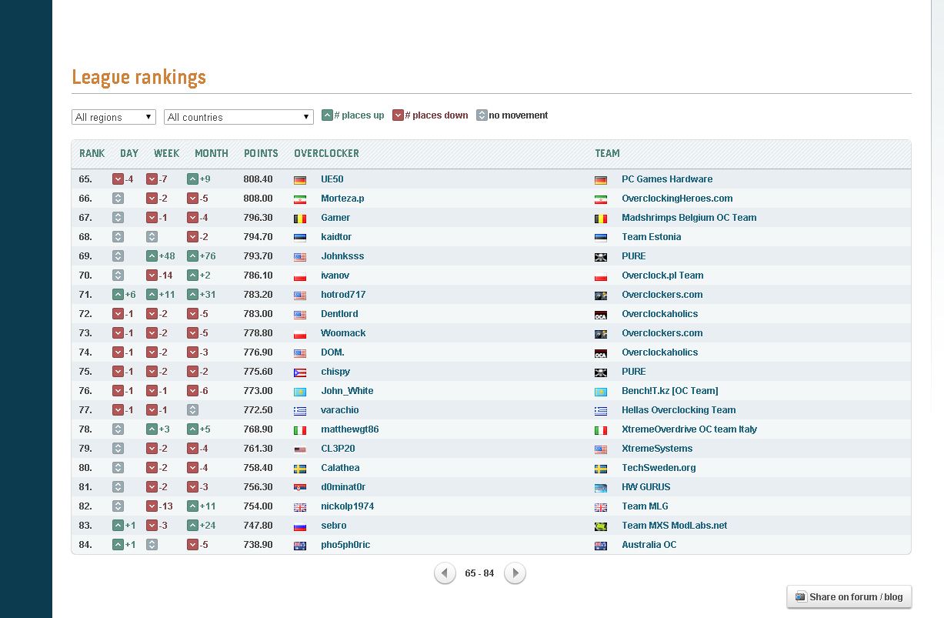Click Greek flag next to varachio

click(x=300, y=410)
